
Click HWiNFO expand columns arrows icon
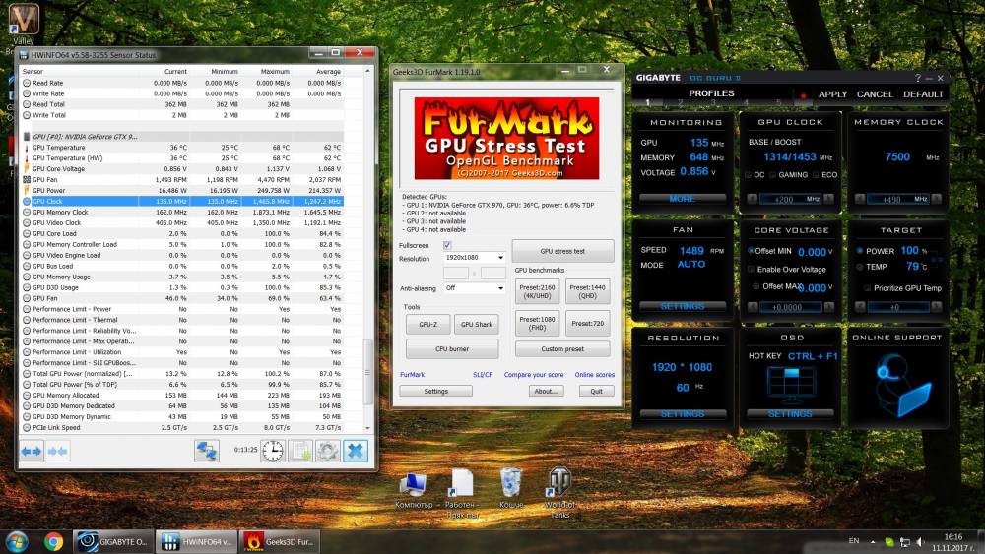[32, 451]
